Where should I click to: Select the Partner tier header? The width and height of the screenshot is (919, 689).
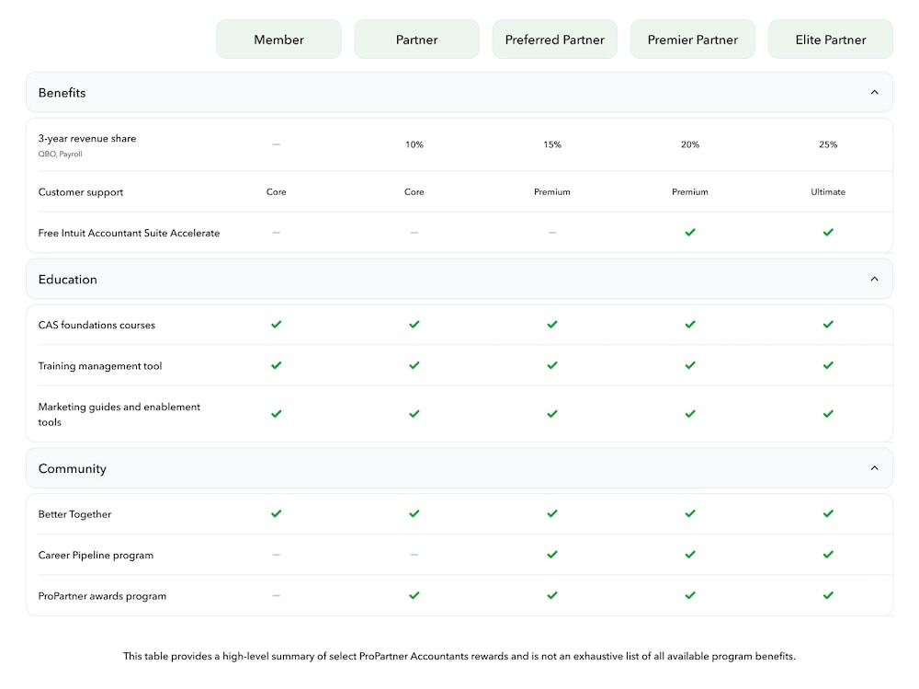click(416, 40)
